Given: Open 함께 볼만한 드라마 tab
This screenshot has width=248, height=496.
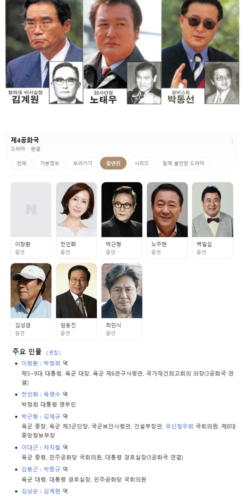Looking at the screenshot, I should (183, 163).
